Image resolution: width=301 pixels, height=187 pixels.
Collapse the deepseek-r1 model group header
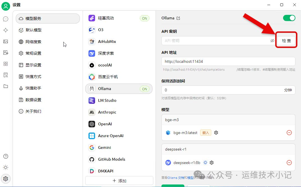[x=228, y=149]
